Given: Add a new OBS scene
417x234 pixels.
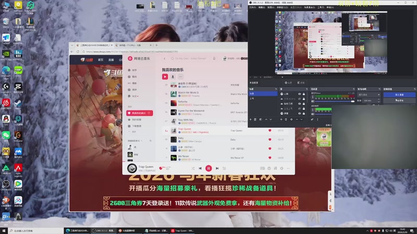Looking at the screenshot, I should coord(251,120).
